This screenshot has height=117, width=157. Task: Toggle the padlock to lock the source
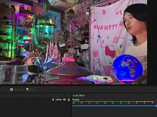[x=69, y=99]
